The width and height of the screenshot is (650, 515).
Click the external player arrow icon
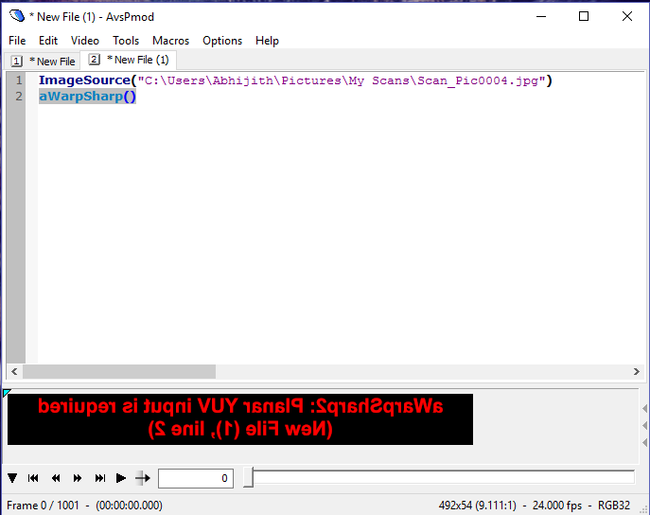[x=143, y=478]
